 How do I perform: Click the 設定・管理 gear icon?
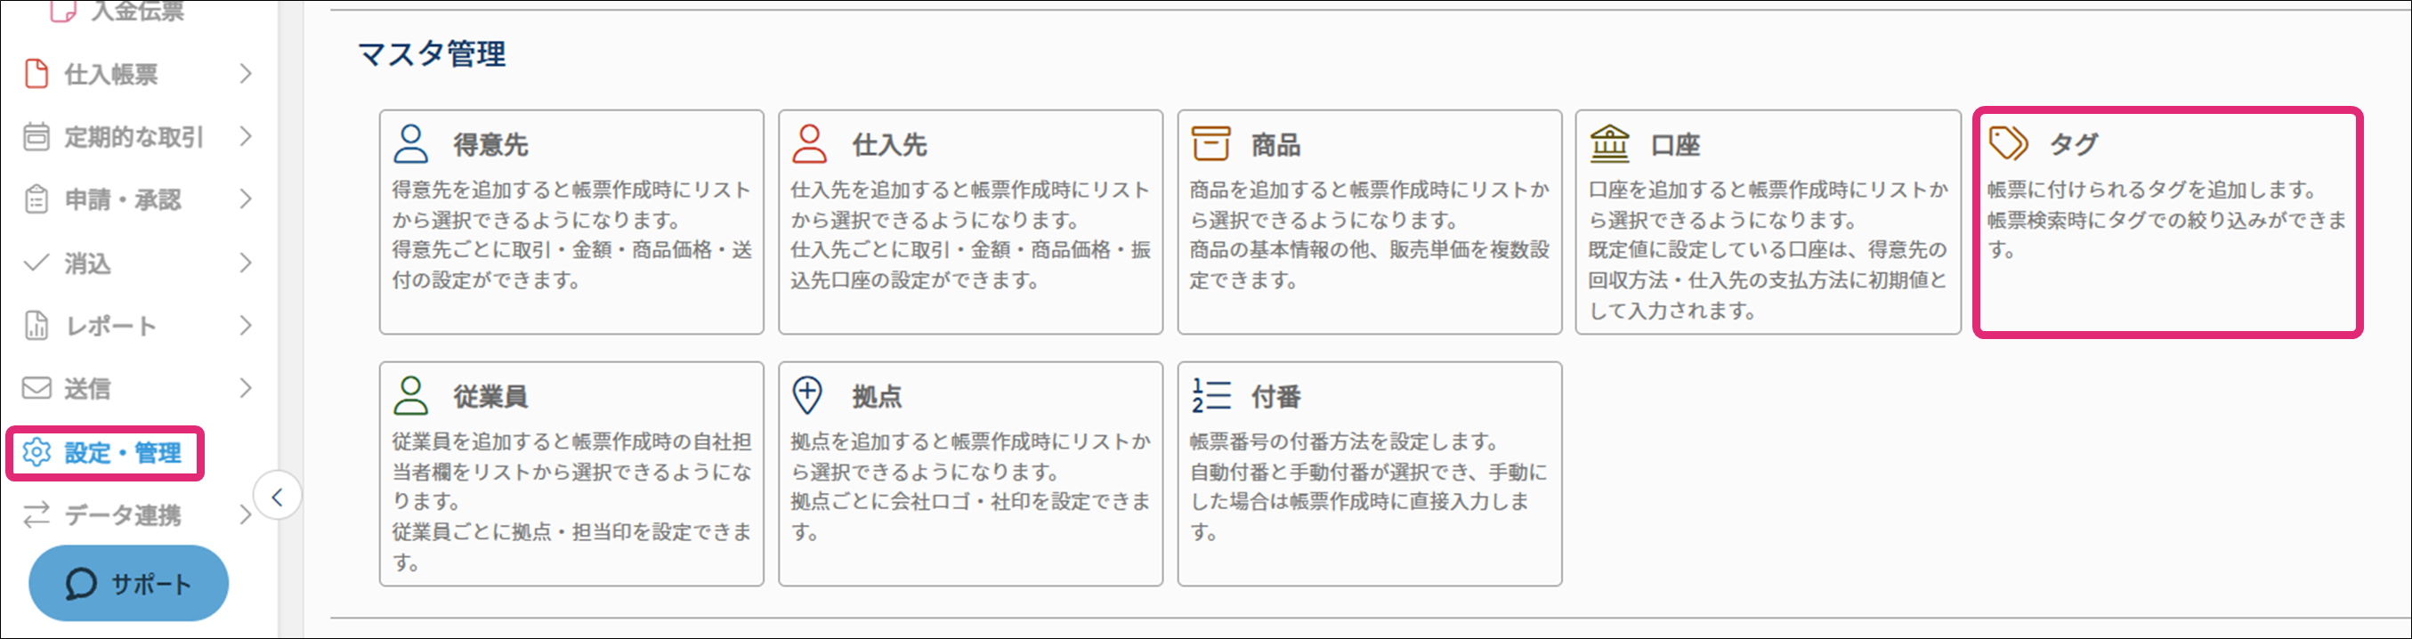(36, 452)
